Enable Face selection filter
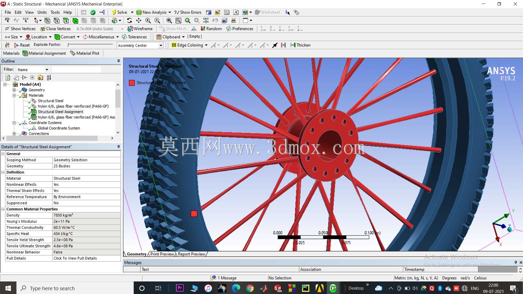This screenshot has height=294, width=523. point(66,20)
